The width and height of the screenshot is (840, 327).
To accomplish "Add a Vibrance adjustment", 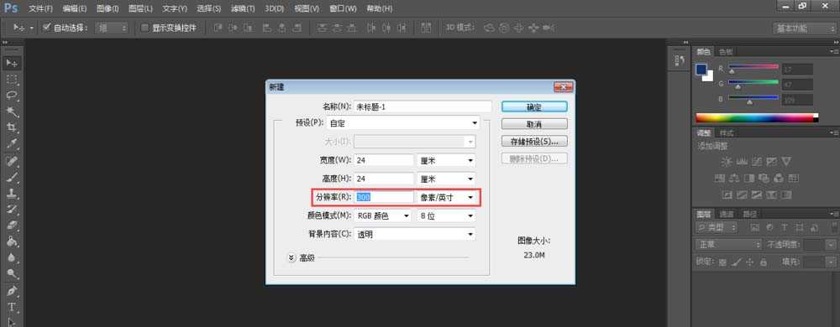I will pos(786,161).
